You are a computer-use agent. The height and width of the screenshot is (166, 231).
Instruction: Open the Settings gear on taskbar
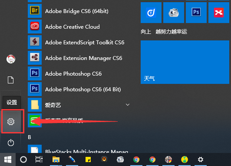coord(201,159)
